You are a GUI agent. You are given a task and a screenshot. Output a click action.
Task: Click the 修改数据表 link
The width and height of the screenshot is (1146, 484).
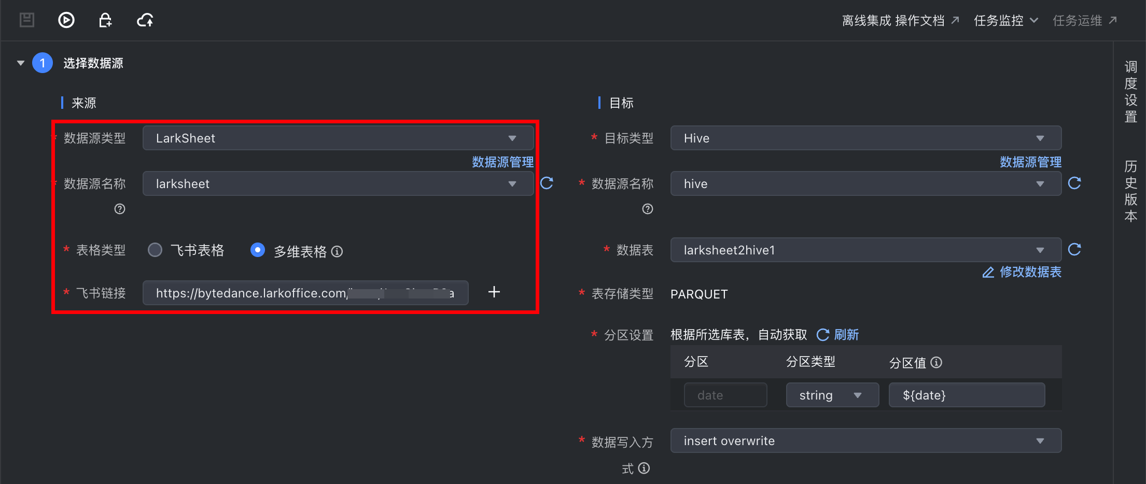pyautogui.click(x=1022, y=272)
